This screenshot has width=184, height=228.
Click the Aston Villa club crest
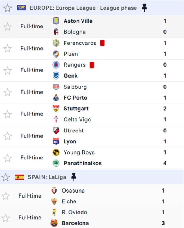coord(56,21)
